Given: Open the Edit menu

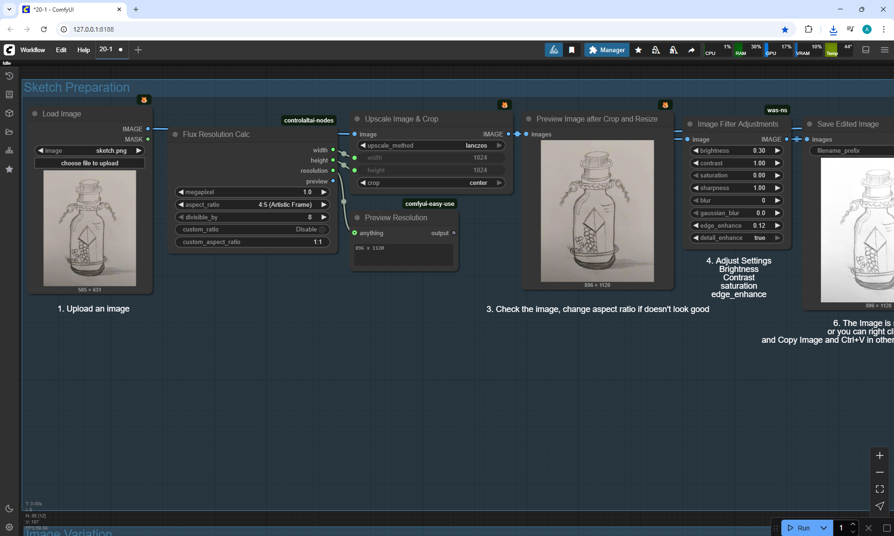Looking at the screenshot, I should [x=61, y=50].
